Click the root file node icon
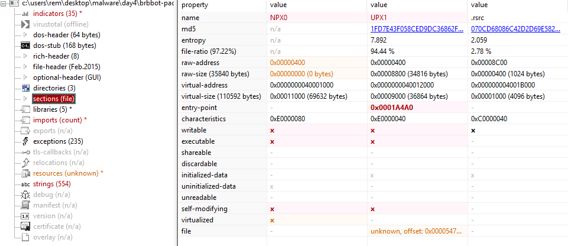 point(14,4)
